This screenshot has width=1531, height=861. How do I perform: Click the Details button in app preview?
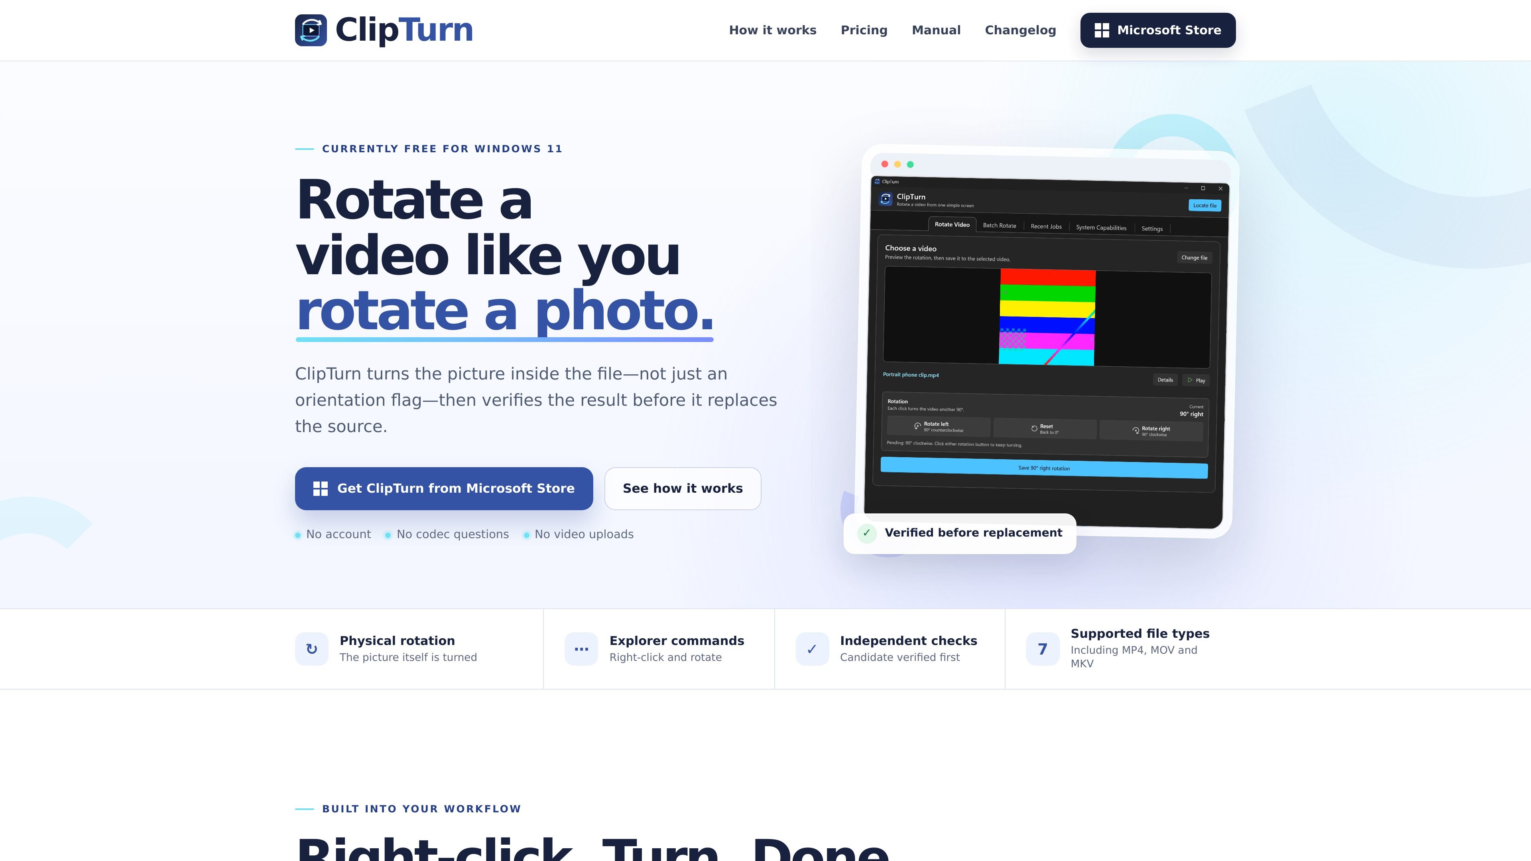point(1165,380)
